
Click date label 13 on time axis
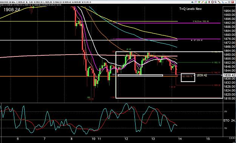[x=153, y=139]
